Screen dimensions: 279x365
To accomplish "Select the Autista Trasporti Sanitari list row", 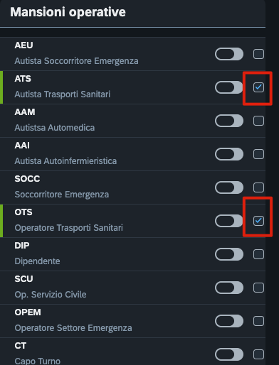I will [x=132, y=87].
